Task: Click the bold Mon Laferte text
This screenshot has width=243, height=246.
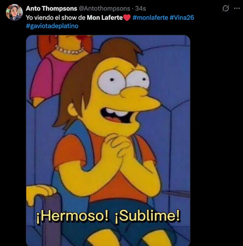Action: (105, 18)
